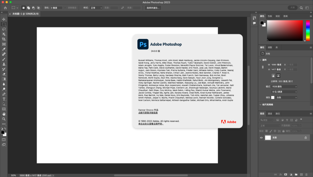Image resolution: width=313 pixels, height=177 pixels.
Task: Click the rainbow hue slider bar
Action: click(x=308, y=30)
